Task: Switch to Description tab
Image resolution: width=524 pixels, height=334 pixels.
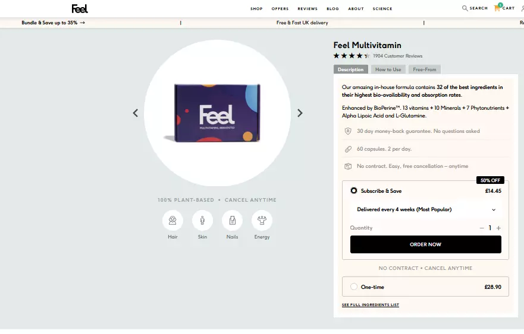Action: coord(350,69)
